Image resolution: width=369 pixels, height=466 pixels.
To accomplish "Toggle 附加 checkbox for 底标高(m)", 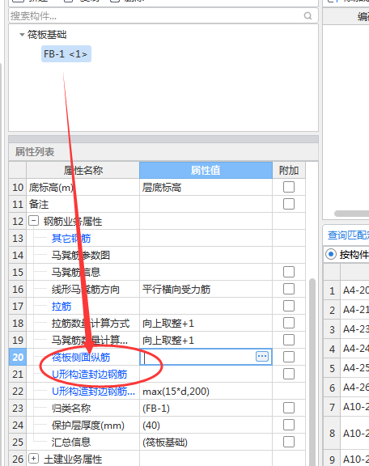I will pos(289,187).
